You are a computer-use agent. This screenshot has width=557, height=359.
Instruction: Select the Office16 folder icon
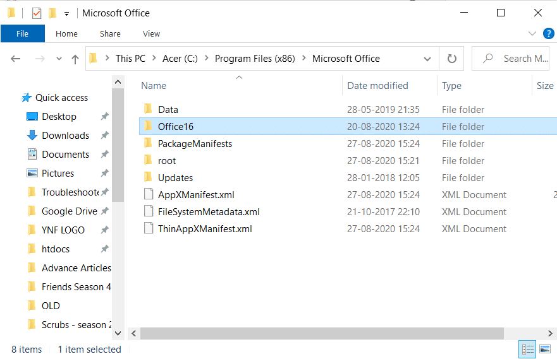coord(149,126)
